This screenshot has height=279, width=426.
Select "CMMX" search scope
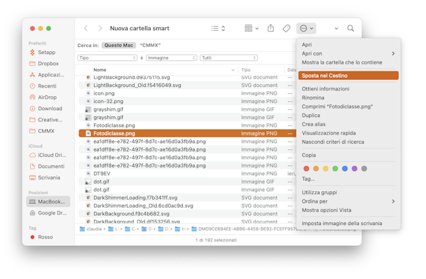pyautogui.click(x=150, y=45)
